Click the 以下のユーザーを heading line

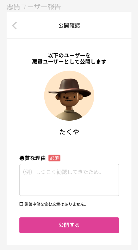69,55
